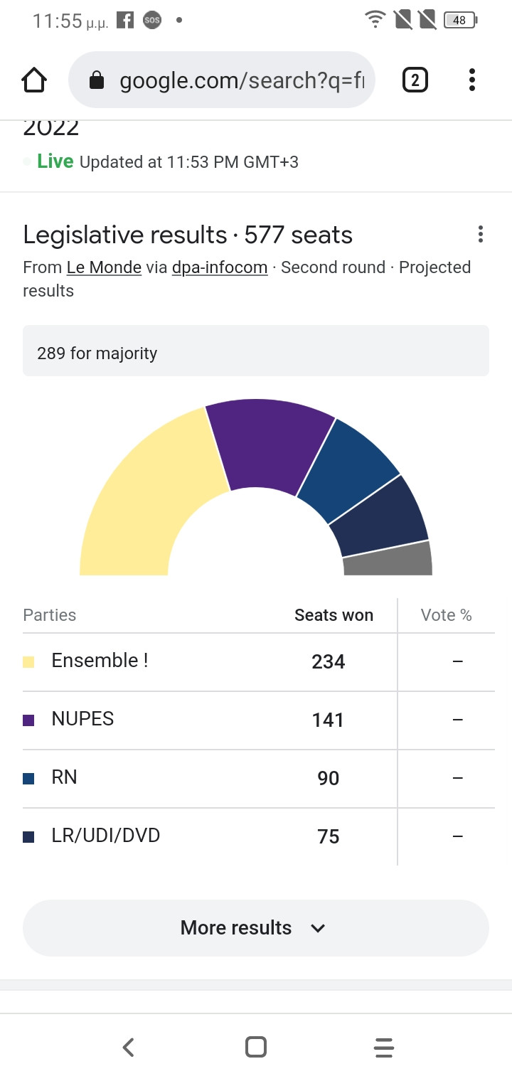Tap the Seats won column header
This screenshot has width=512, height=1081.
pos(334,615)
